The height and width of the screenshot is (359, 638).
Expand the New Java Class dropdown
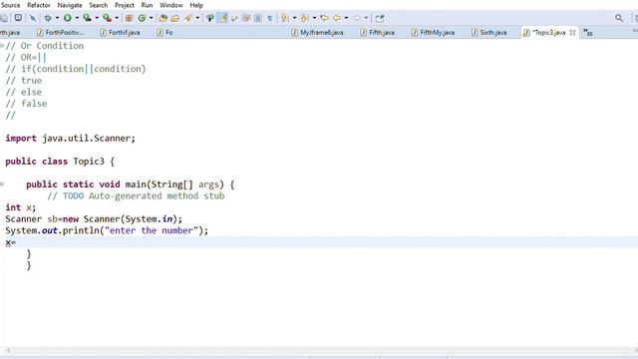151,18
